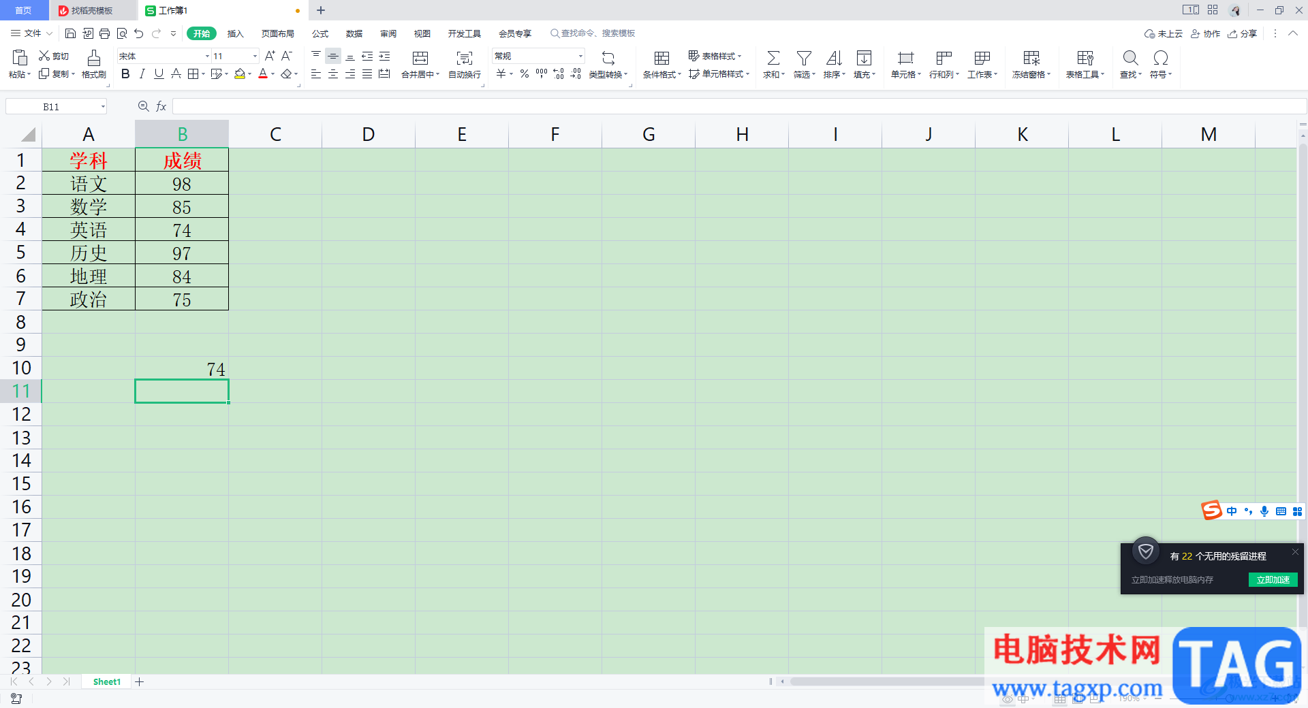Switch to the 页面布局 ribbon tab
Screen dimensions: 1308x708
coord(278,33)
